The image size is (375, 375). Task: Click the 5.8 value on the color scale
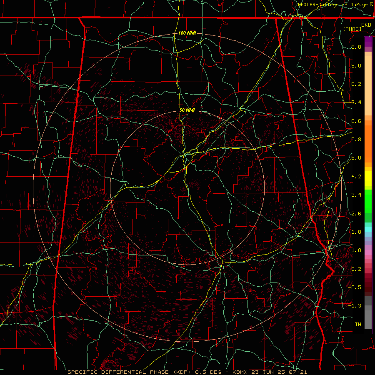tap(356, 140)
